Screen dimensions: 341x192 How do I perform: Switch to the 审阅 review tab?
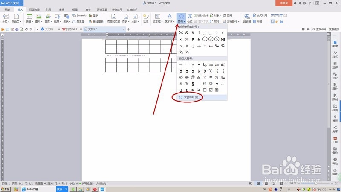(x=61, y=9)
